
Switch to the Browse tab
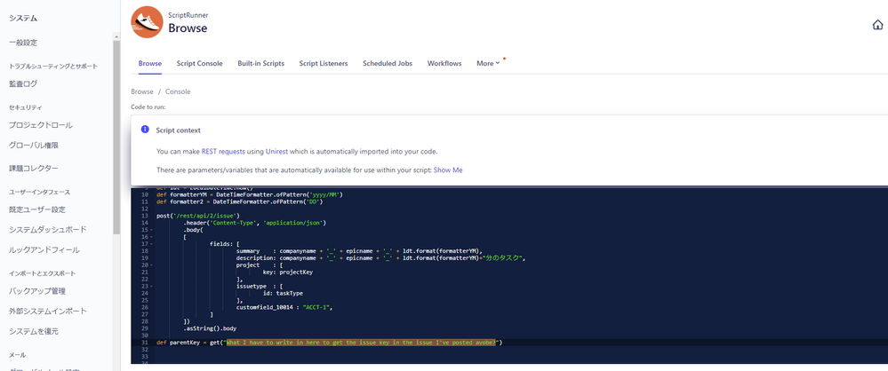150,63
